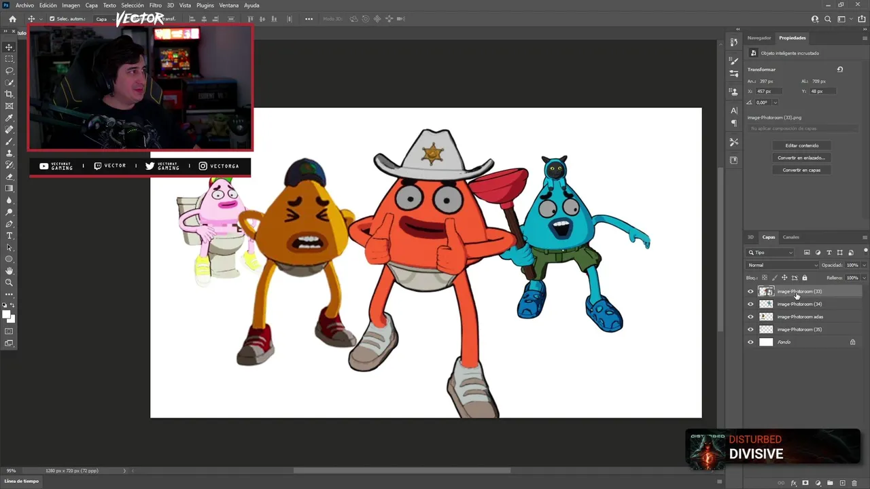Select the Gradient tool
The width and height of the screenshot is (870, 489).
click(x=10, y=189)
